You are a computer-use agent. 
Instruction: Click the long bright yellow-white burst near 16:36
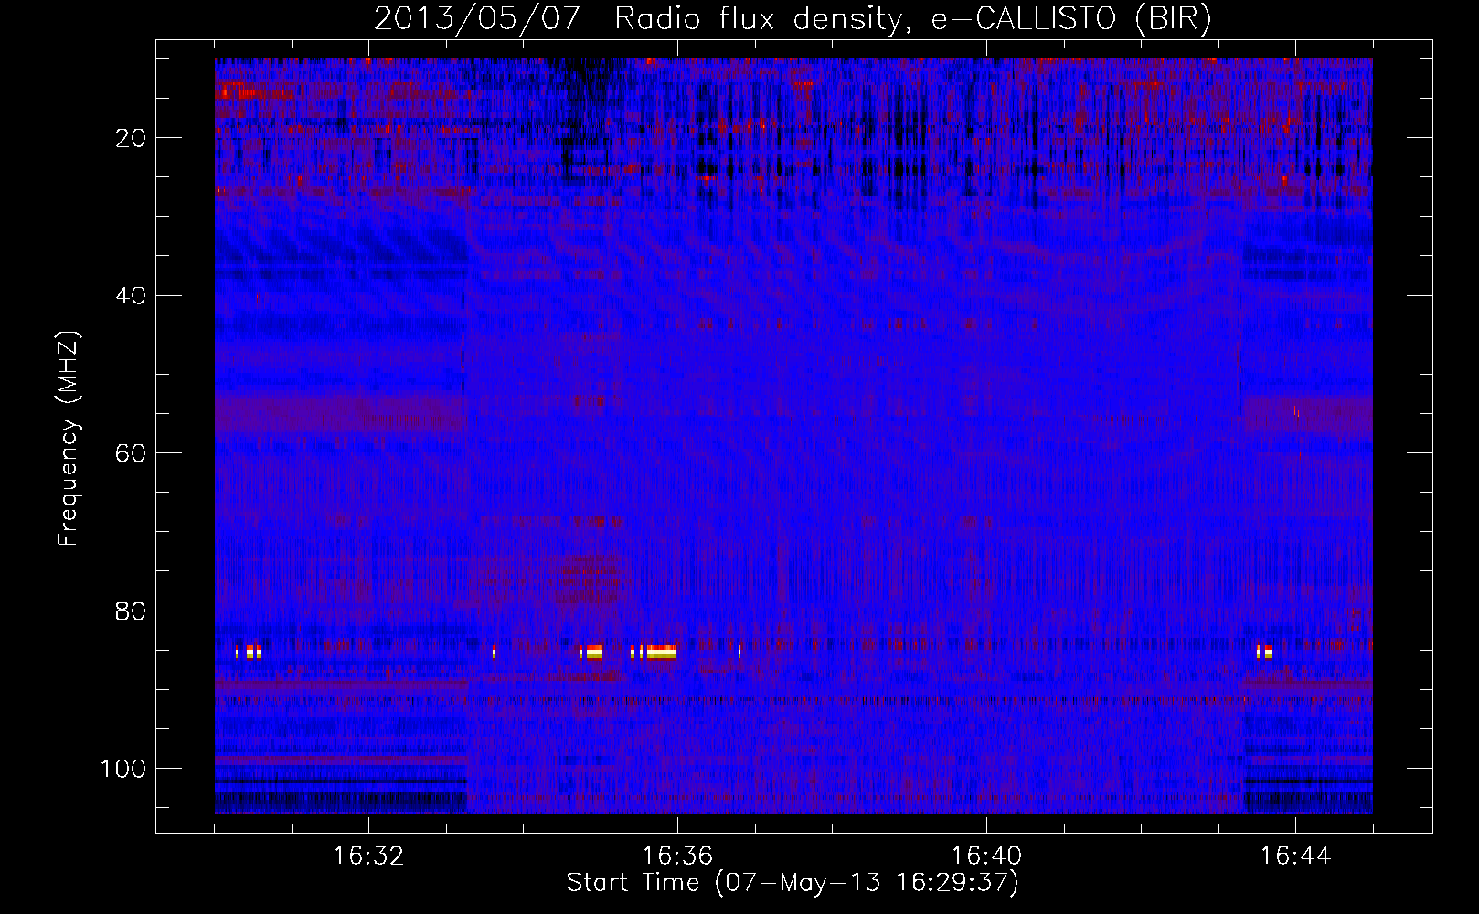pyautogui.click(x=661, y=652)
